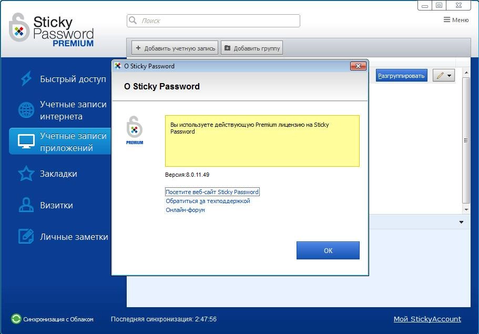Screen dimensions: 479x334
Task: Select Учетные записи приложений section
Action: click(x=73, y=141)
